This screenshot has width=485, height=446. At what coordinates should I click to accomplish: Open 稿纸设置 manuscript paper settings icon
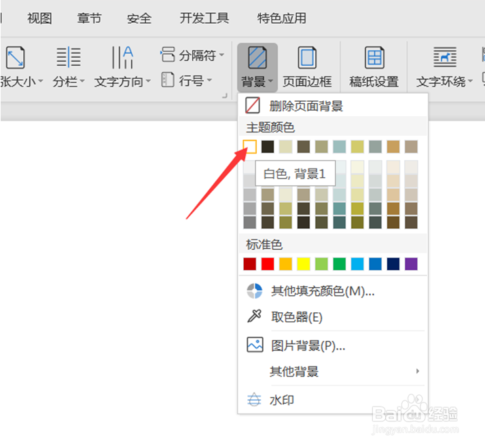(374, 58)
